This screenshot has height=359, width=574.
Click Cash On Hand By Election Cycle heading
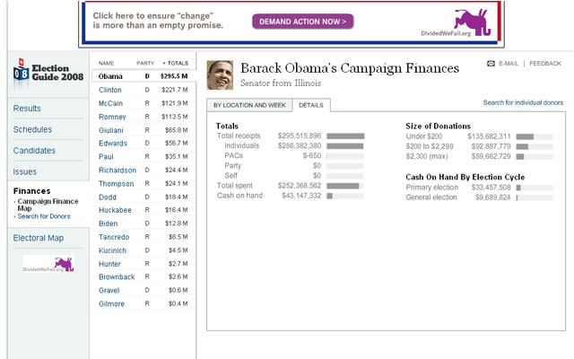coord(465,178)
